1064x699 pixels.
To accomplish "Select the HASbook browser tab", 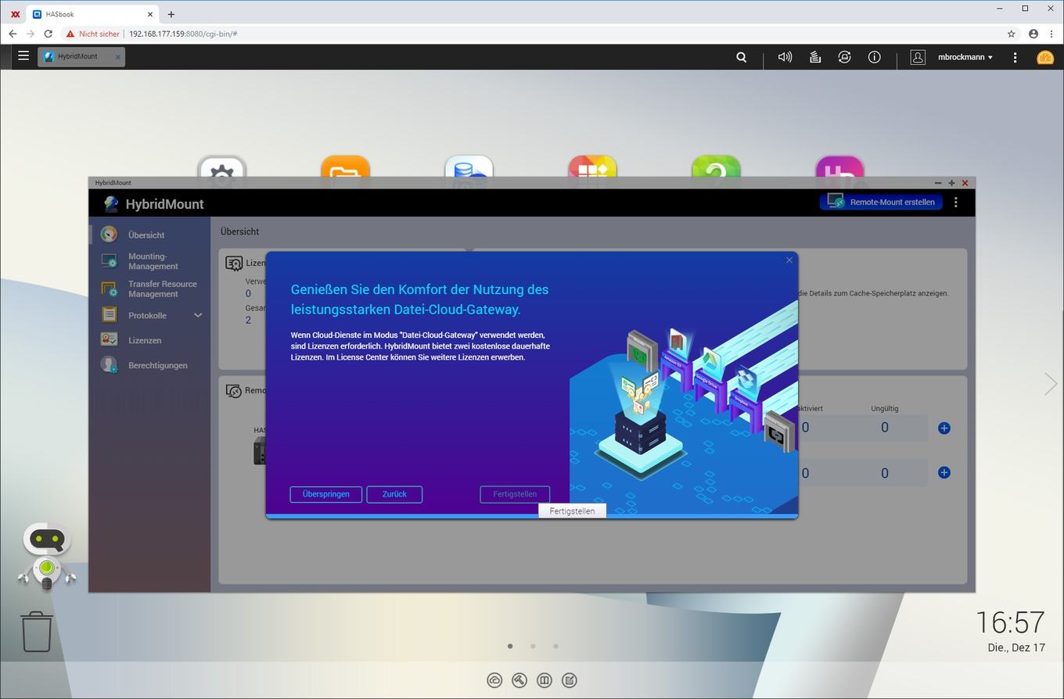I will tap(92, 14).
